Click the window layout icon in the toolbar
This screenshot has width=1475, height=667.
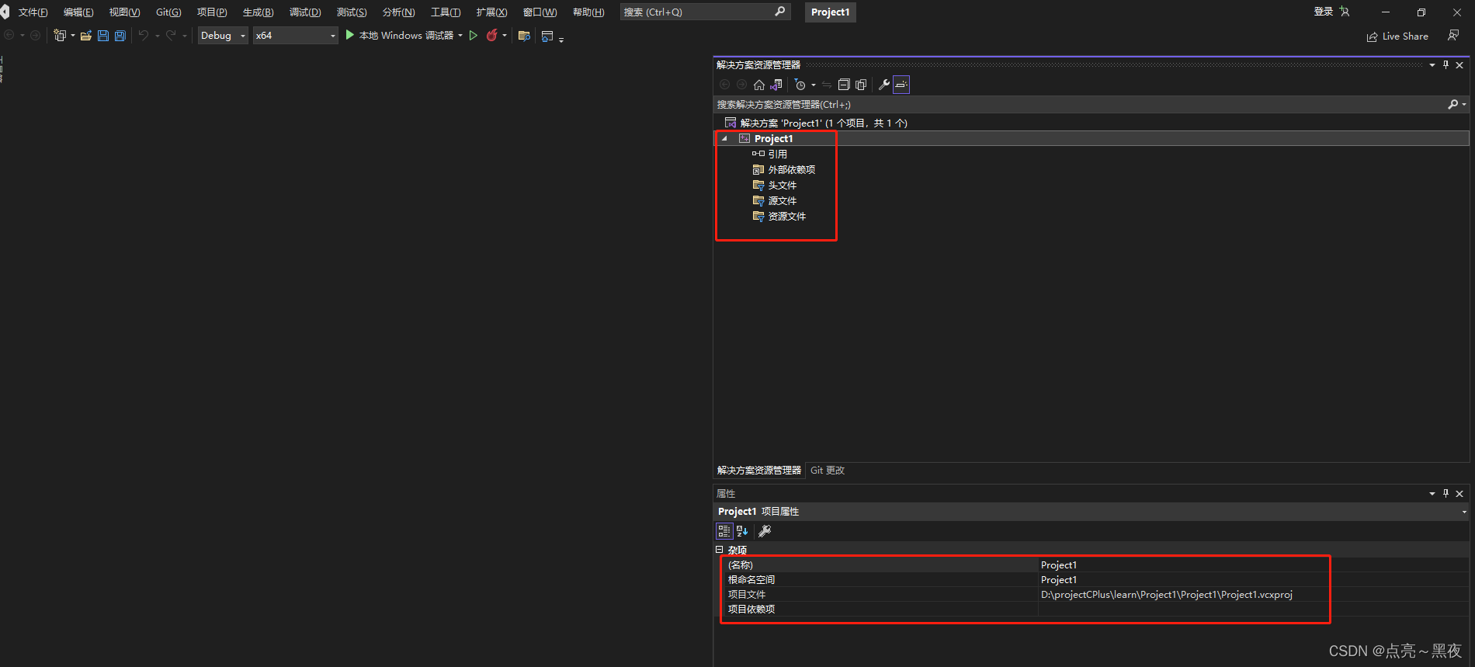coord(547,36)
